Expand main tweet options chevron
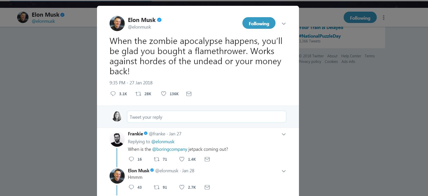The height and width of the screenshot is (196, 428). click(284, 24)
